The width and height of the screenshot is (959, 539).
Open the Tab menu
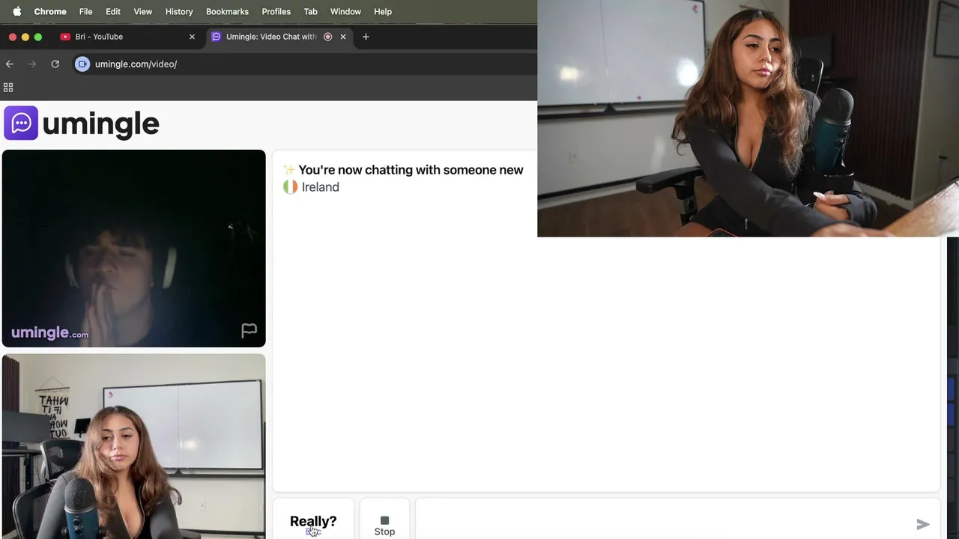pyautogui.click(x=310, y=11)
